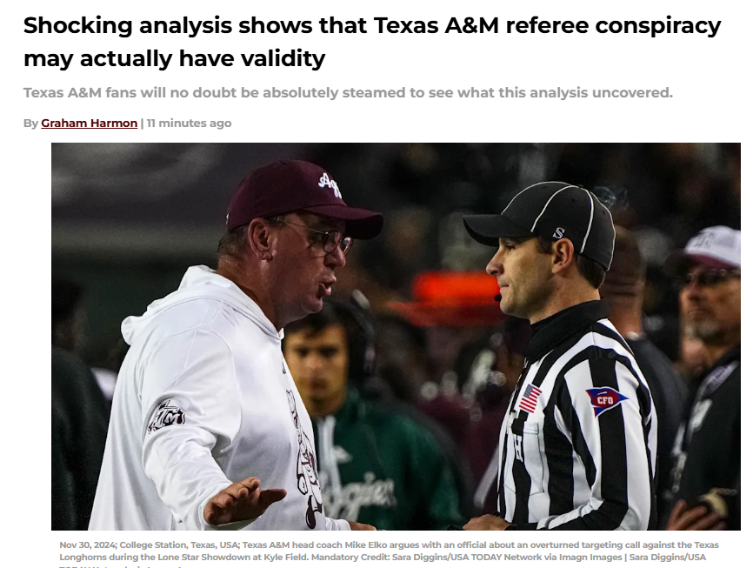Click the CFO pennant patch on referee's sleeve

pyautogui.click(x=606, y=401)
